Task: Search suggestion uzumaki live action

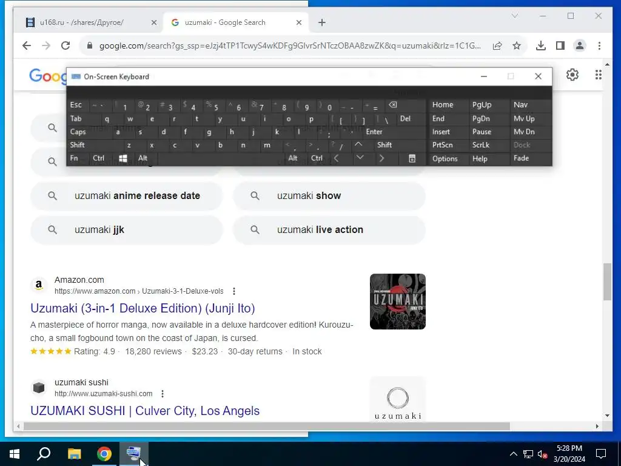Action: tap(329, 230)
